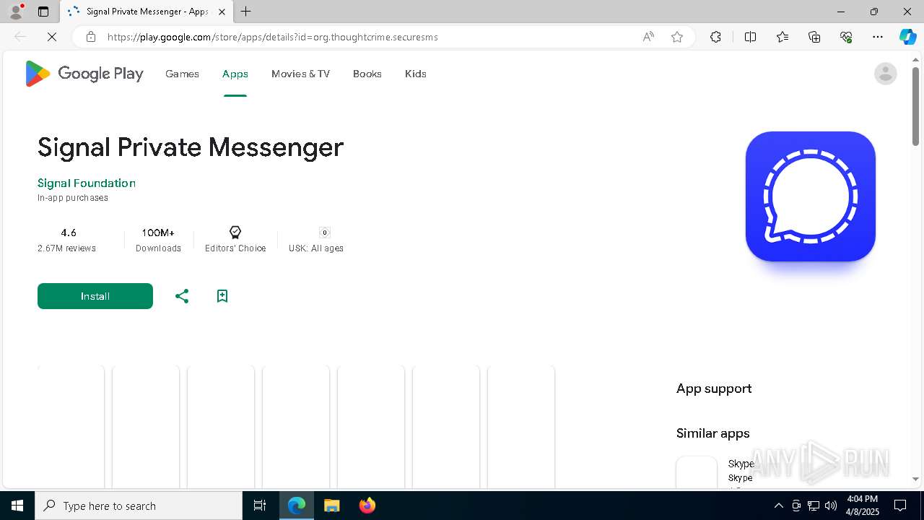Image resolution: width=924 pixels, height=520 pixels.
Task: Open Copilot sidebar
Action: pyautogui.click(x=907, y=37)
